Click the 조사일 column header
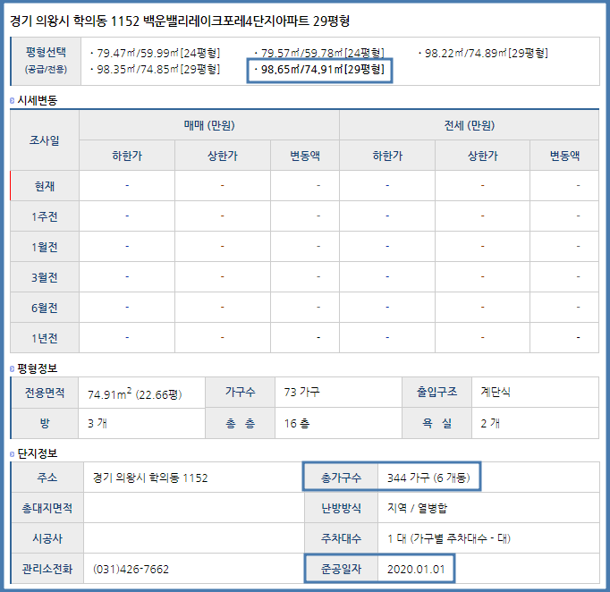610x592 pixels. click(x=45, y=140)
